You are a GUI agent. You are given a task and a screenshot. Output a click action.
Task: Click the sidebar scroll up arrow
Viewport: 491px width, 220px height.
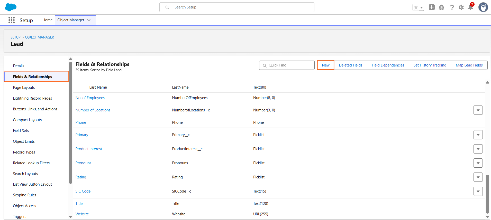coord(71,59)
